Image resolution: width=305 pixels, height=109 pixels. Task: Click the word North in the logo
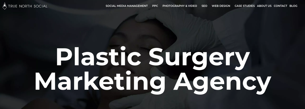[x=25, y=6]
